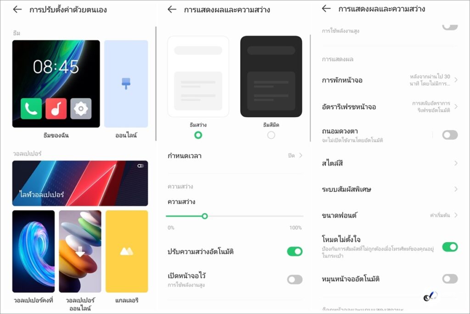Tap gray settings gear in theme preview
Image resolution: width=470 pixels, height=314 pixels.
point(81,109)
